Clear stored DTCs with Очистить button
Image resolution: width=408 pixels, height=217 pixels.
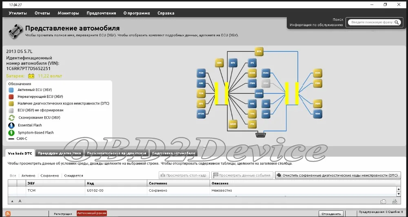click(338, 175)
